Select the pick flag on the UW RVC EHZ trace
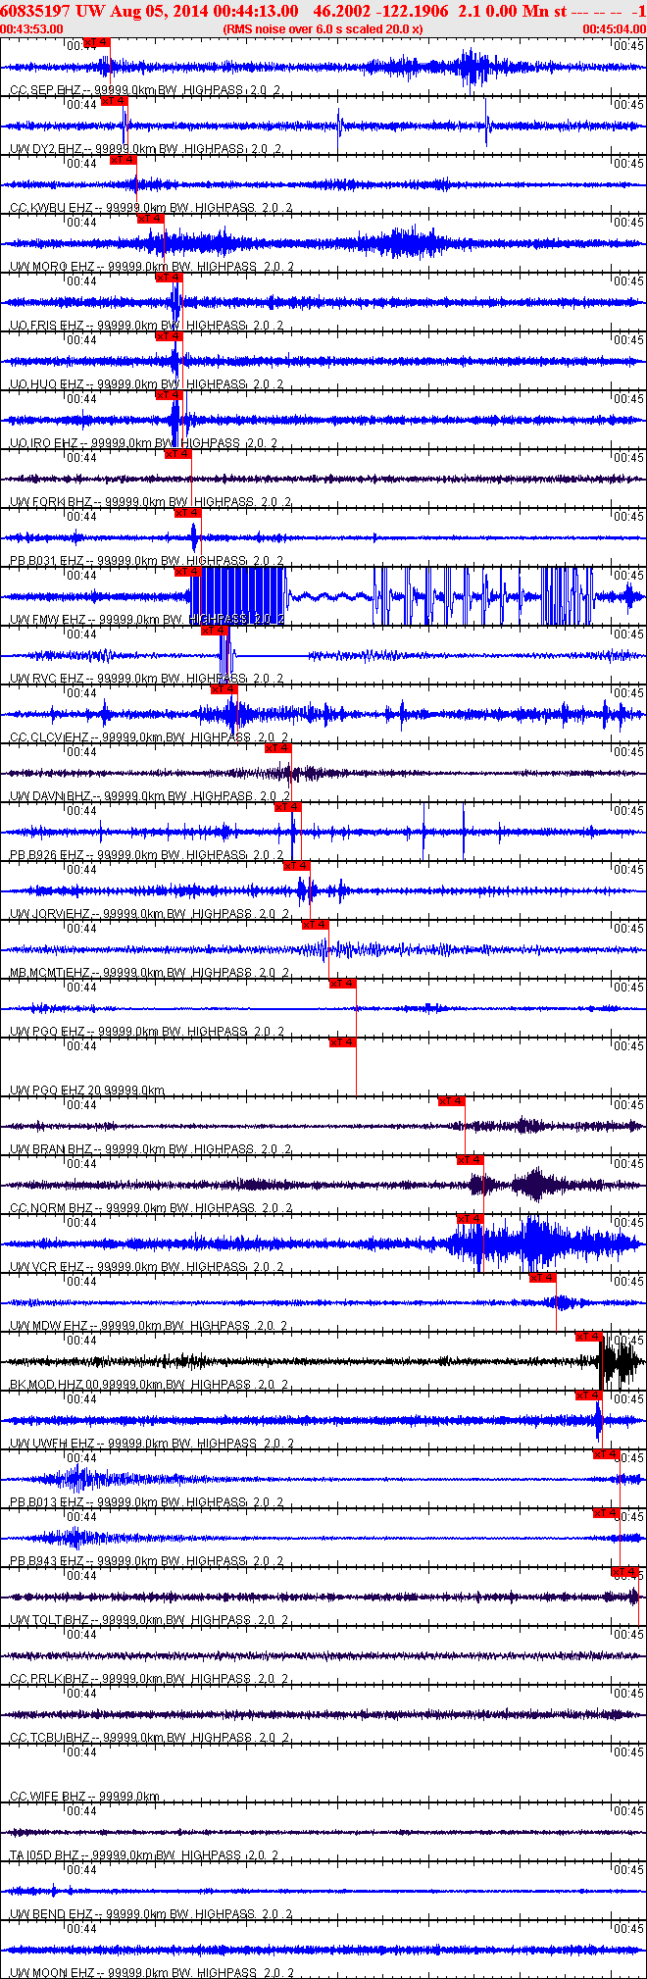Viewport: 647px width, 1979px height. click(x=216, y=631)
